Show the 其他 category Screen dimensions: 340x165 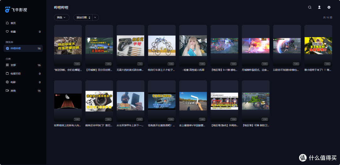click(x=23, y=91)
